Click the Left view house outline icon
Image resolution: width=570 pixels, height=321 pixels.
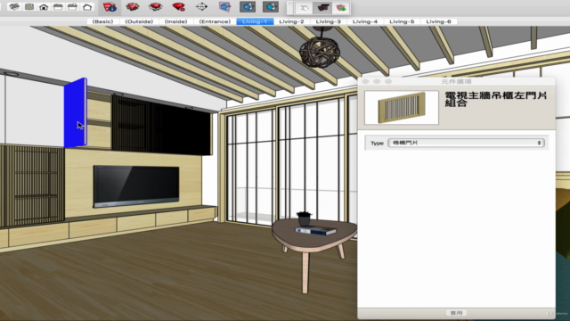point(87,7)
